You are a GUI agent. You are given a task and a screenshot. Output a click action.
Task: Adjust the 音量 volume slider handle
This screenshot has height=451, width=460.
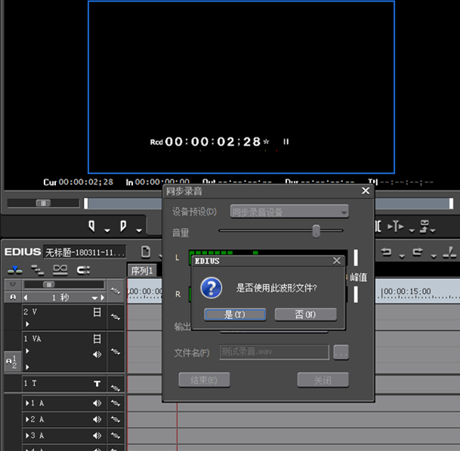pos(316,231)
